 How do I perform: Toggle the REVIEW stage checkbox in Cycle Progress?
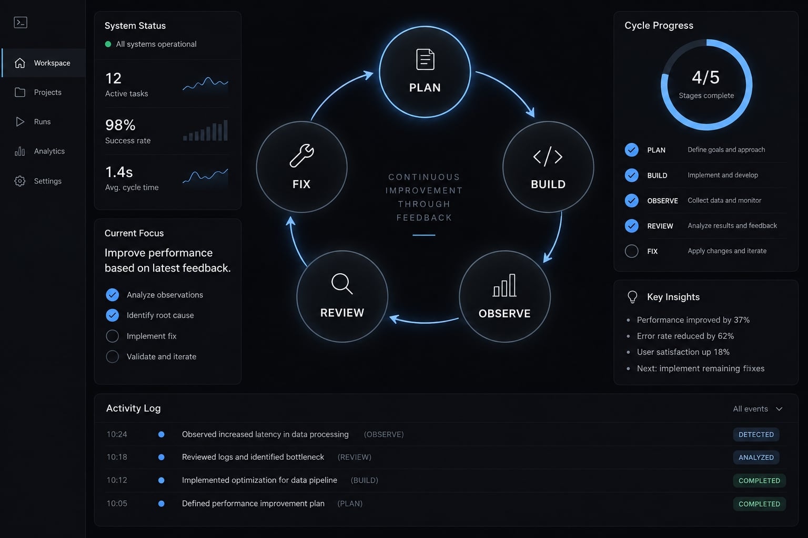[632, 226]
